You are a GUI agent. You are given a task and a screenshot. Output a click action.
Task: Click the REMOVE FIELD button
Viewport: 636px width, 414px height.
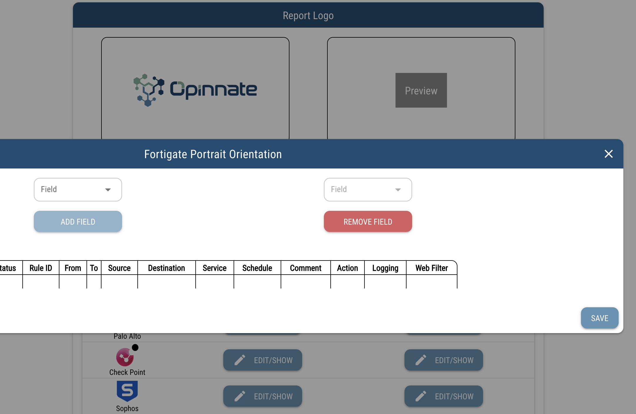pos(368,222)
